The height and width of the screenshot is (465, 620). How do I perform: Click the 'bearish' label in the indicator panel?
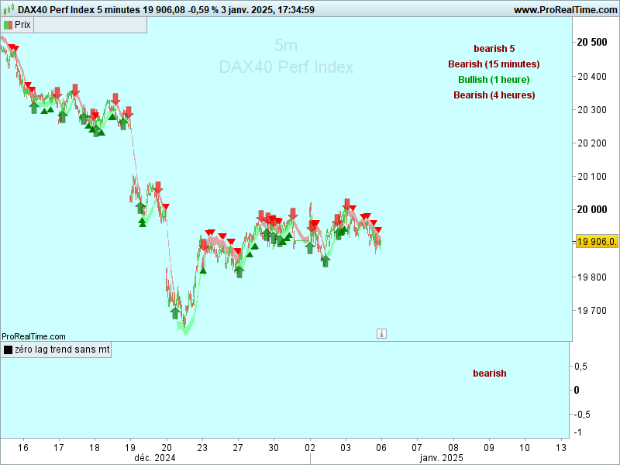tap(490, 374)
